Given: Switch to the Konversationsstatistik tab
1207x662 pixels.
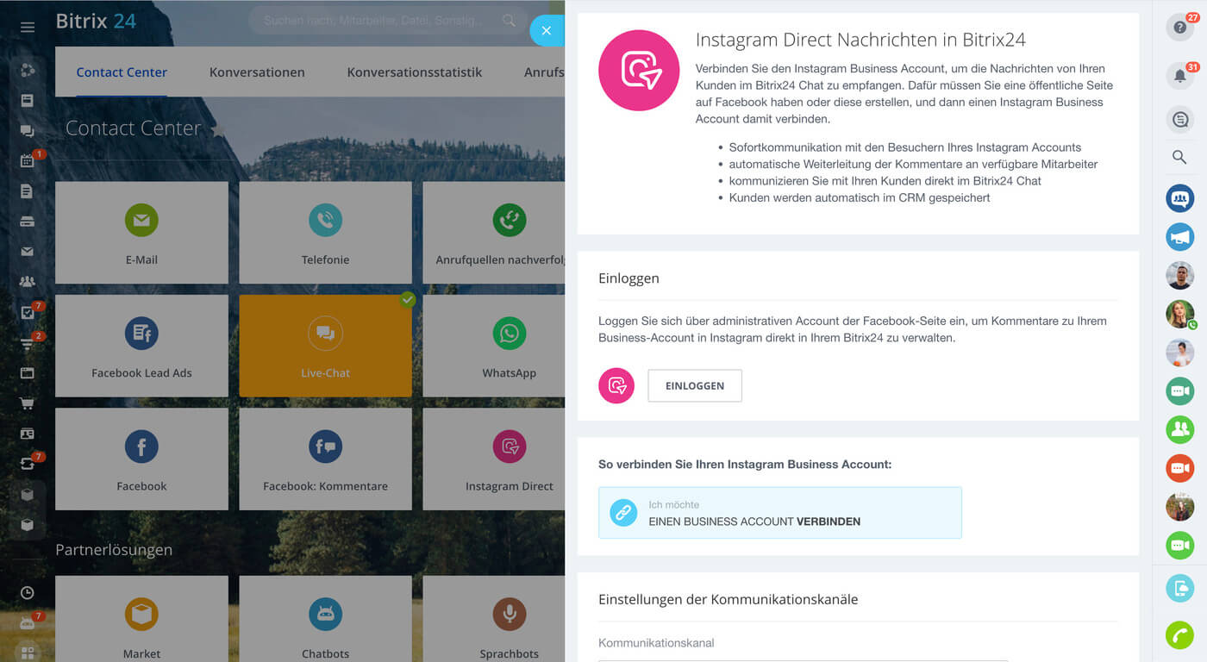Looking at the screenshot, I should point(415,72).
